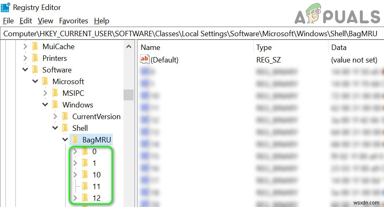Select the Printers folder icon
Image resolution: width=384 pixels, height=207 pixels.
click(35, 58)
